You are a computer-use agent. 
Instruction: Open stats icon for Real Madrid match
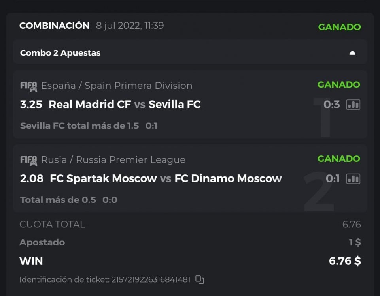353,105
